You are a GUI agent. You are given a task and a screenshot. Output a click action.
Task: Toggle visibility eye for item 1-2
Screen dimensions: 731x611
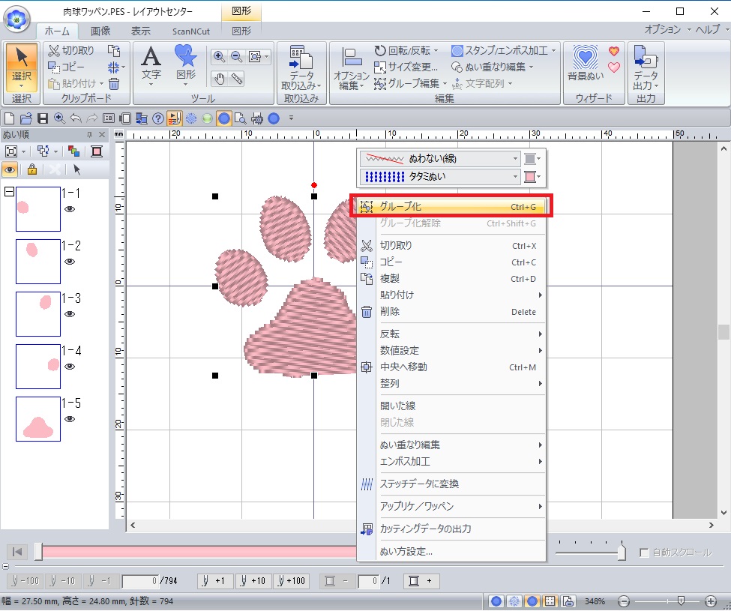click(x=70, y=262)
